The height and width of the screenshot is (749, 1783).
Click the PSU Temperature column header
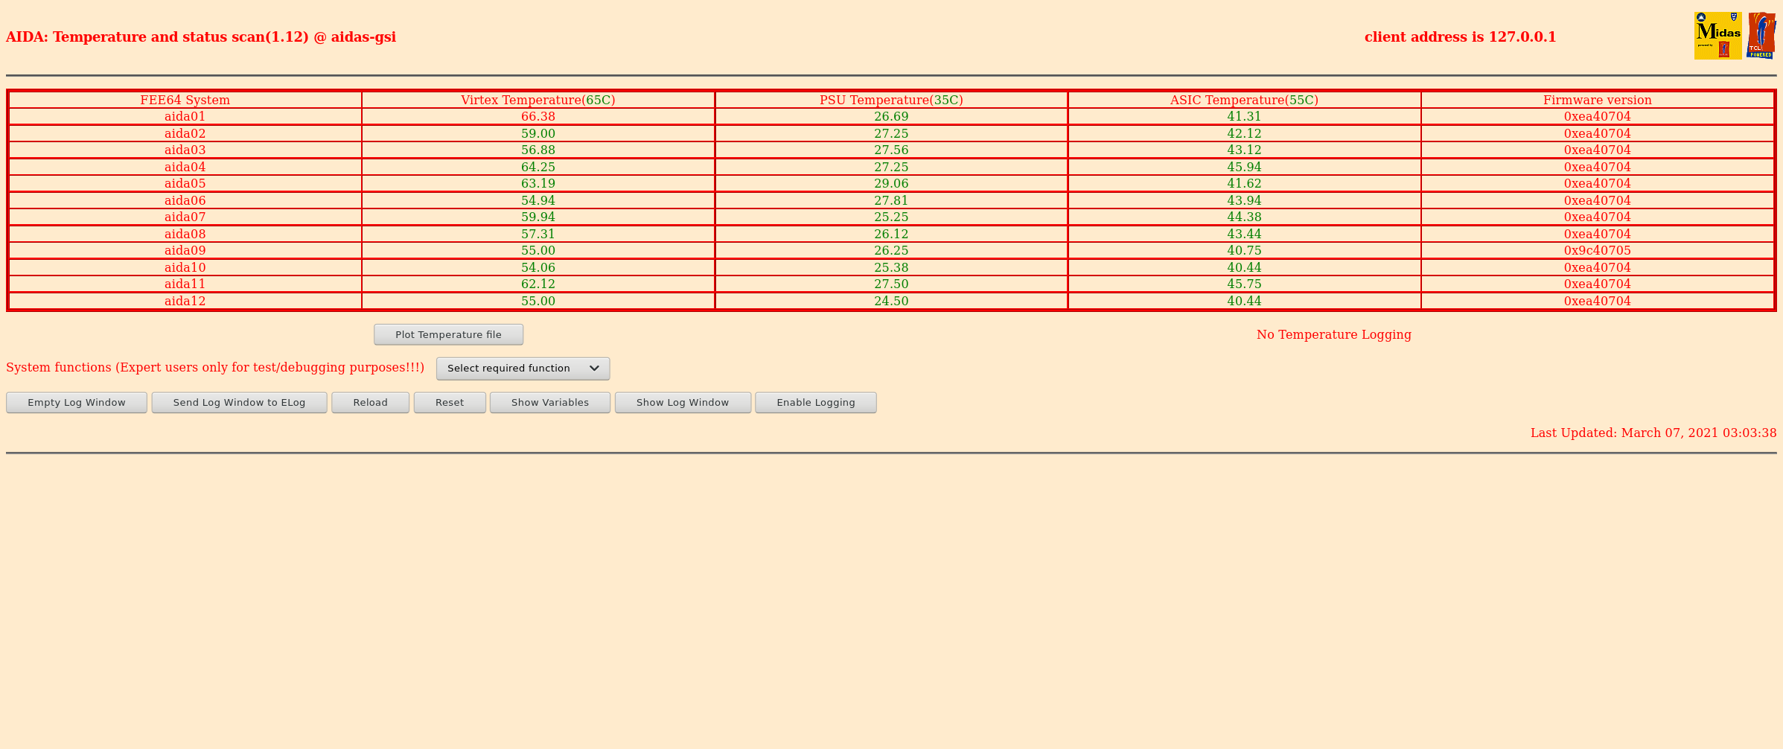[890, 101]
